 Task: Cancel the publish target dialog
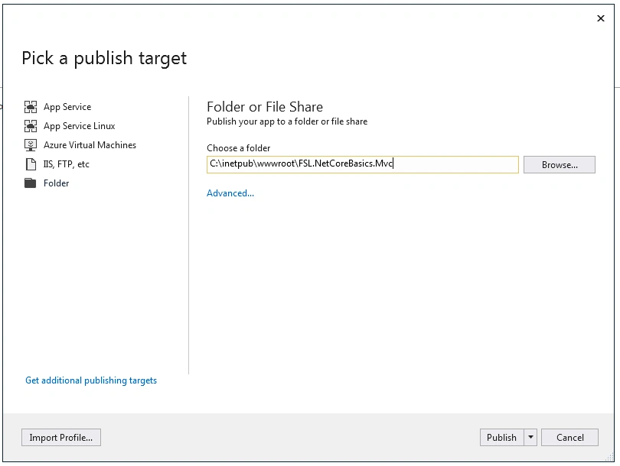[x=569, y=438]
